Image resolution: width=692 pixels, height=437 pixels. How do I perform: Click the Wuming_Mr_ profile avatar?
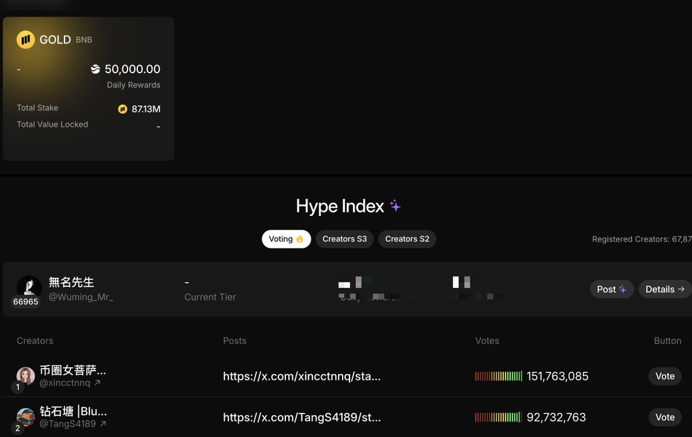29,287
